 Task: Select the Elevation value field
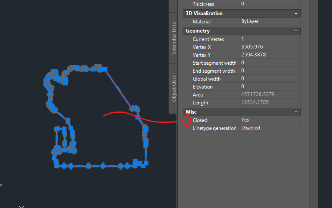(270, 86)
